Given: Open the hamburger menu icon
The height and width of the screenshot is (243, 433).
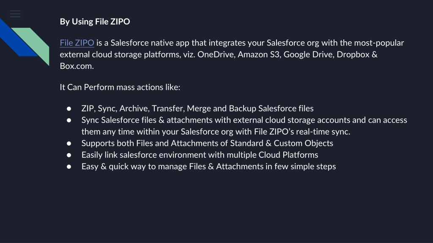Looking at the screenshot, I should [x=15, y=14].
